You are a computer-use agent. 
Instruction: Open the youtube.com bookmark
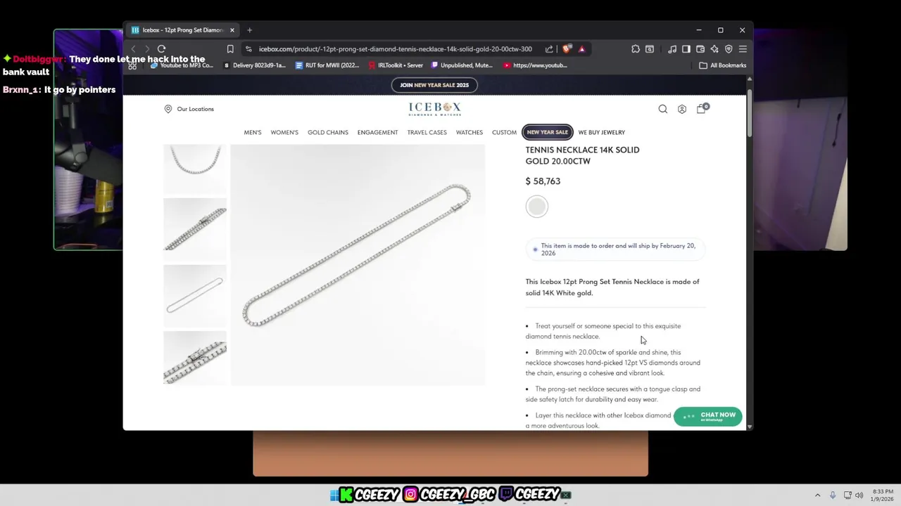coord(535,65)
